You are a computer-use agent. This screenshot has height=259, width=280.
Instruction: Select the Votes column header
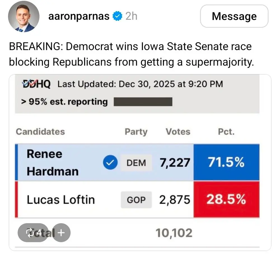(178, 132)
